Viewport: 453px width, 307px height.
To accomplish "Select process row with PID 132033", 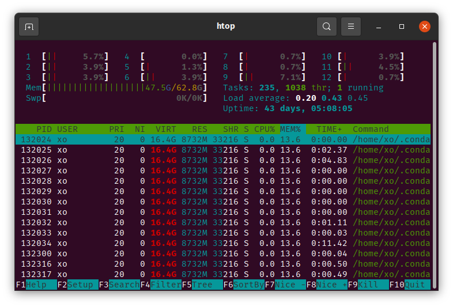I will click(223, 233).
